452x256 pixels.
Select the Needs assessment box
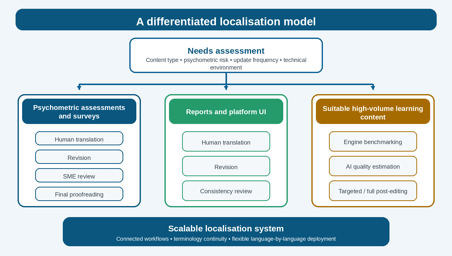click(x=226, y=55)
